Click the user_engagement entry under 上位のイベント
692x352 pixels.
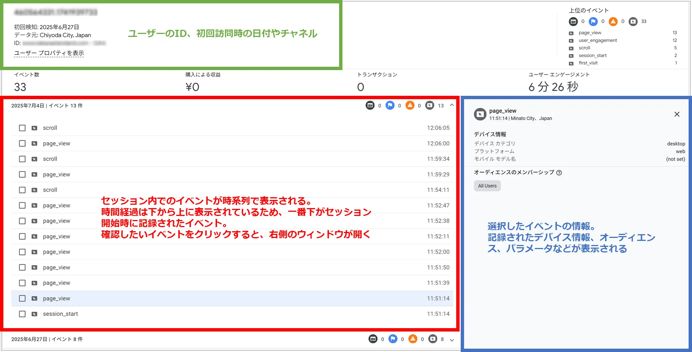click(597, 40)
